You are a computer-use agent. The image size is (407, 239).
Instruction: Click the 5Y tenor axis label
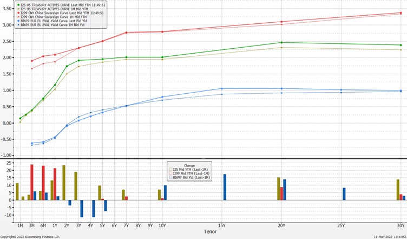[102, 225]
